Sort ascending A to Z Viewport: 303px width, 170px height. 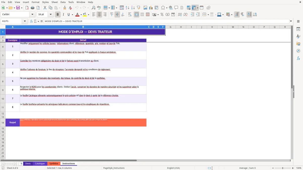point(128,8)
